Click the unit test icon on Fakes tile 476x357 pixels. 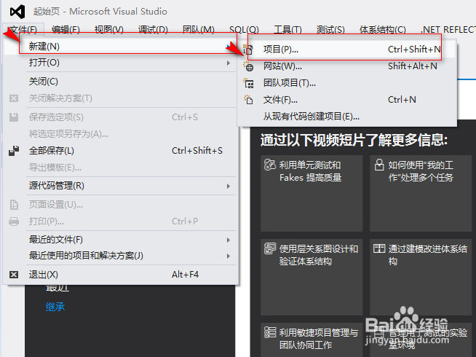(x=269, y=165)
